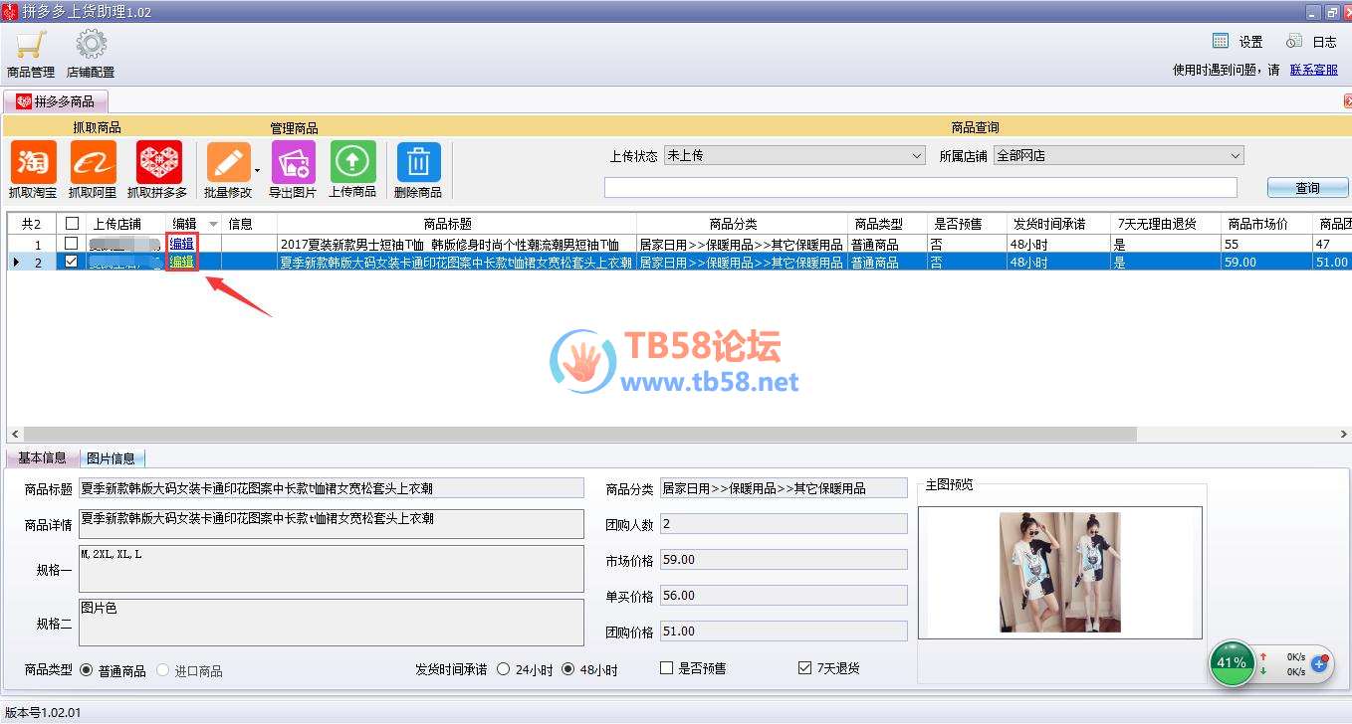Click the 导出图片 icon
Screen dimensions: 1352x724
293,162
